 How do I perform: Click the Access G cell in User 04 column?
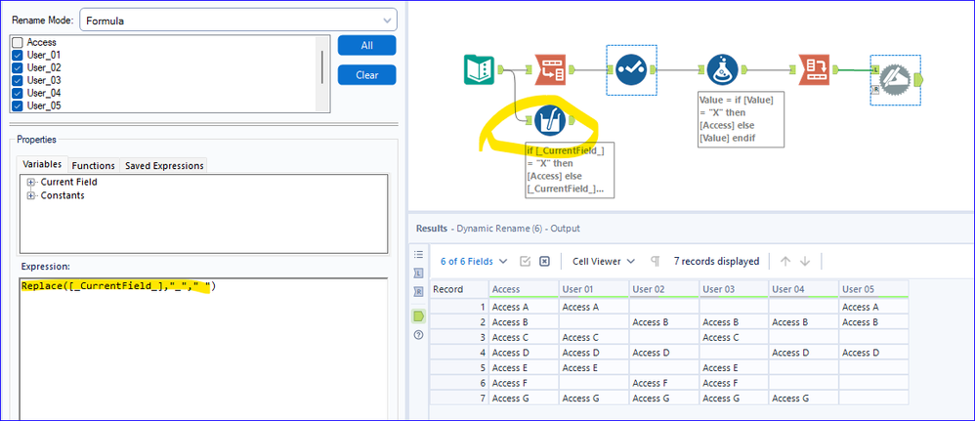(x=804, y=398)
